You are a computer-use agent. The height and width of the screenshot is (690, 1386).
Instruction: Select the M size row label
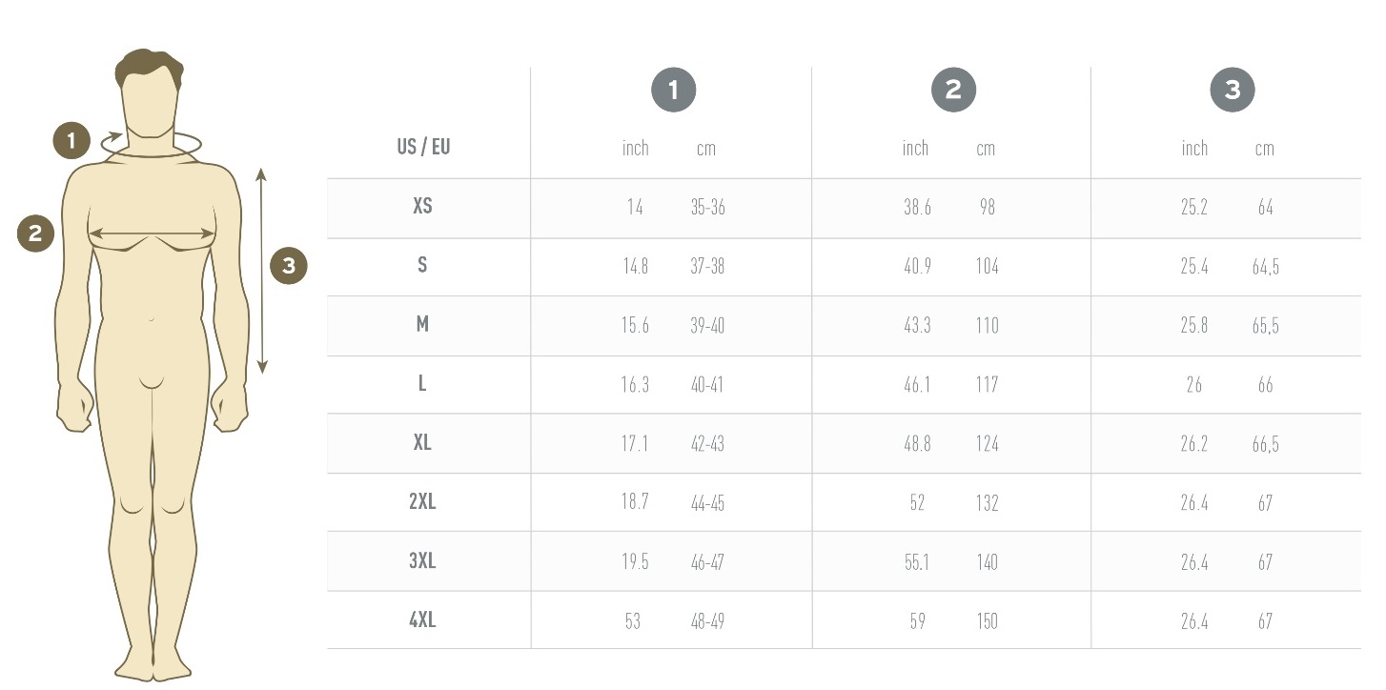tap(422, 324)
